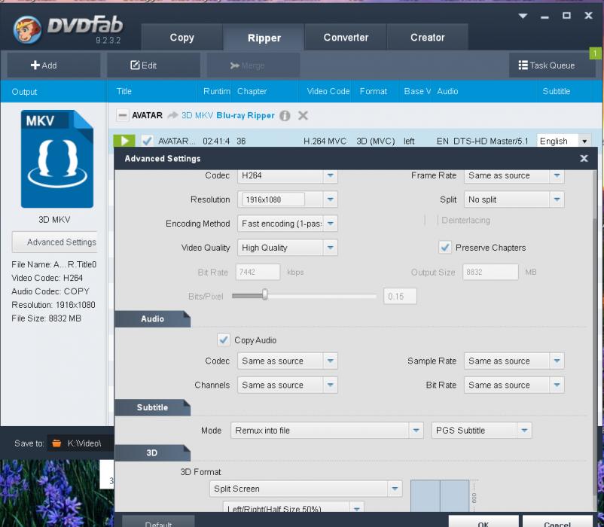Open the PGS Subtitle dropdown
The image size is (604, 527).
click(524, 431)
